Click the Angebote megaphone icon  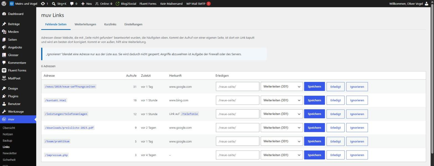click(x=4, y=47)
